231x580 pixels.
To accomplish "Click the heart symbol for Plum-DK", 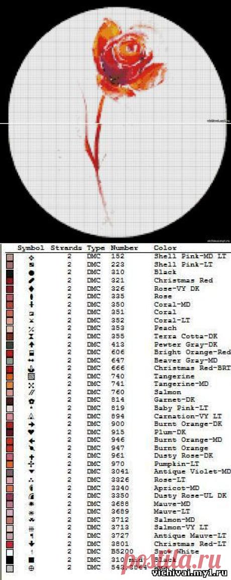I will pos(32,432).
